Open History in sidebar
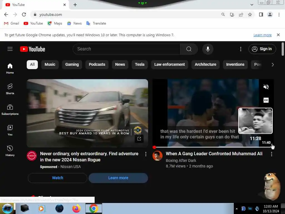Viewport: 285px width, 214px height. click(10, 151)
